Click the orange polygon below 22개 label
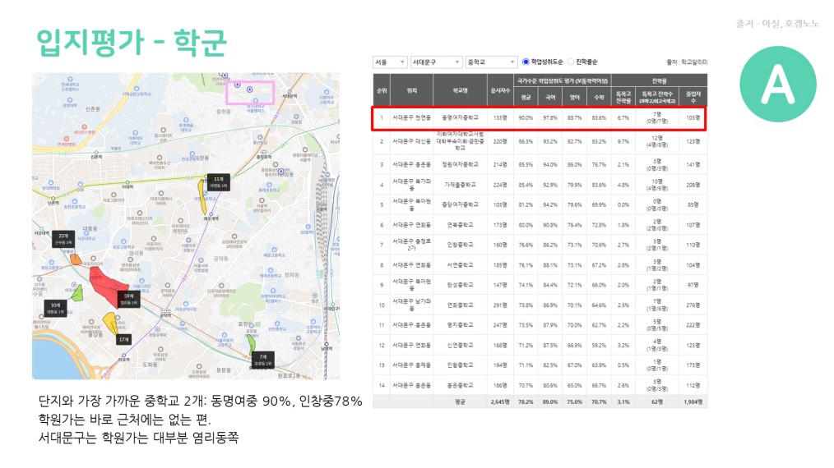 76,259
